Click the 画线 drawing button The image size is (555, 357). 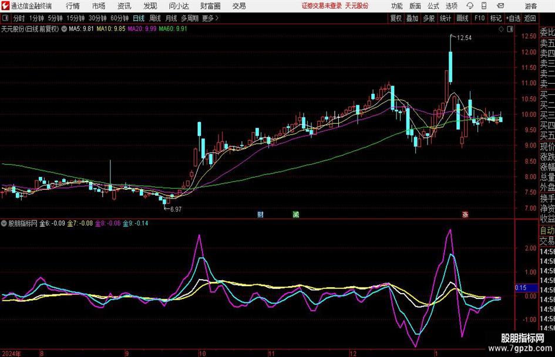(462, 18)
